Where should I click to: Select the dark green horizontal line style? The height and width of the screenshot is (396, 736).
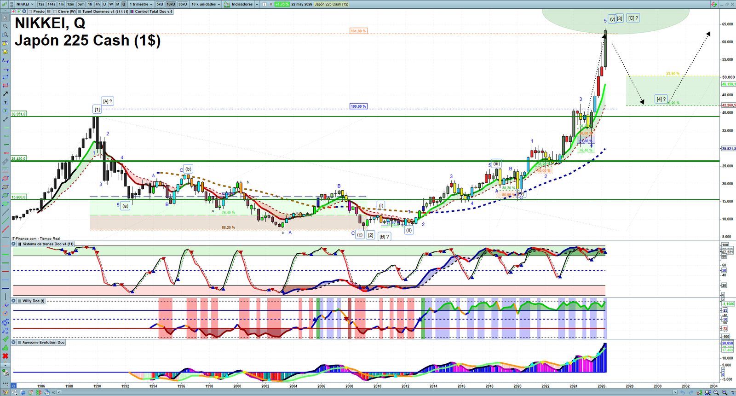[x=6, y=263]
